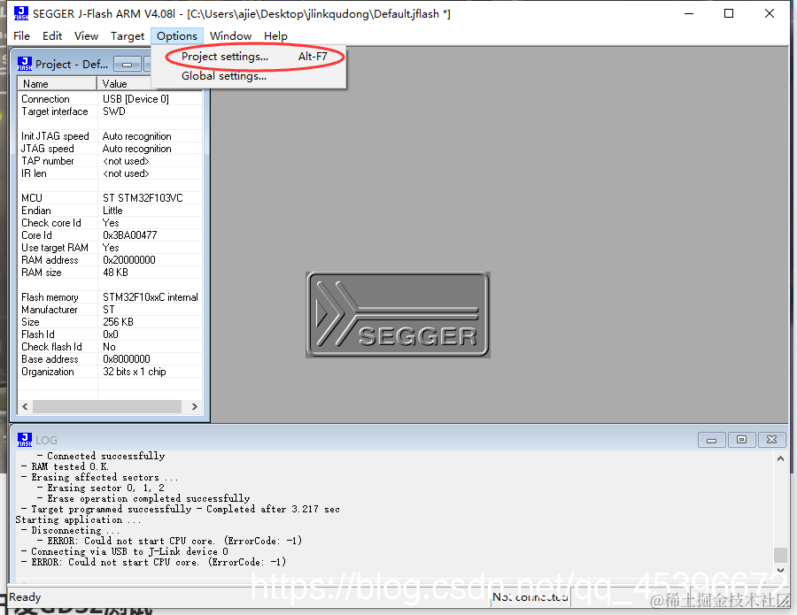Click the SWD value
Screen dimensions: 797x615
(x=114, y=111)
